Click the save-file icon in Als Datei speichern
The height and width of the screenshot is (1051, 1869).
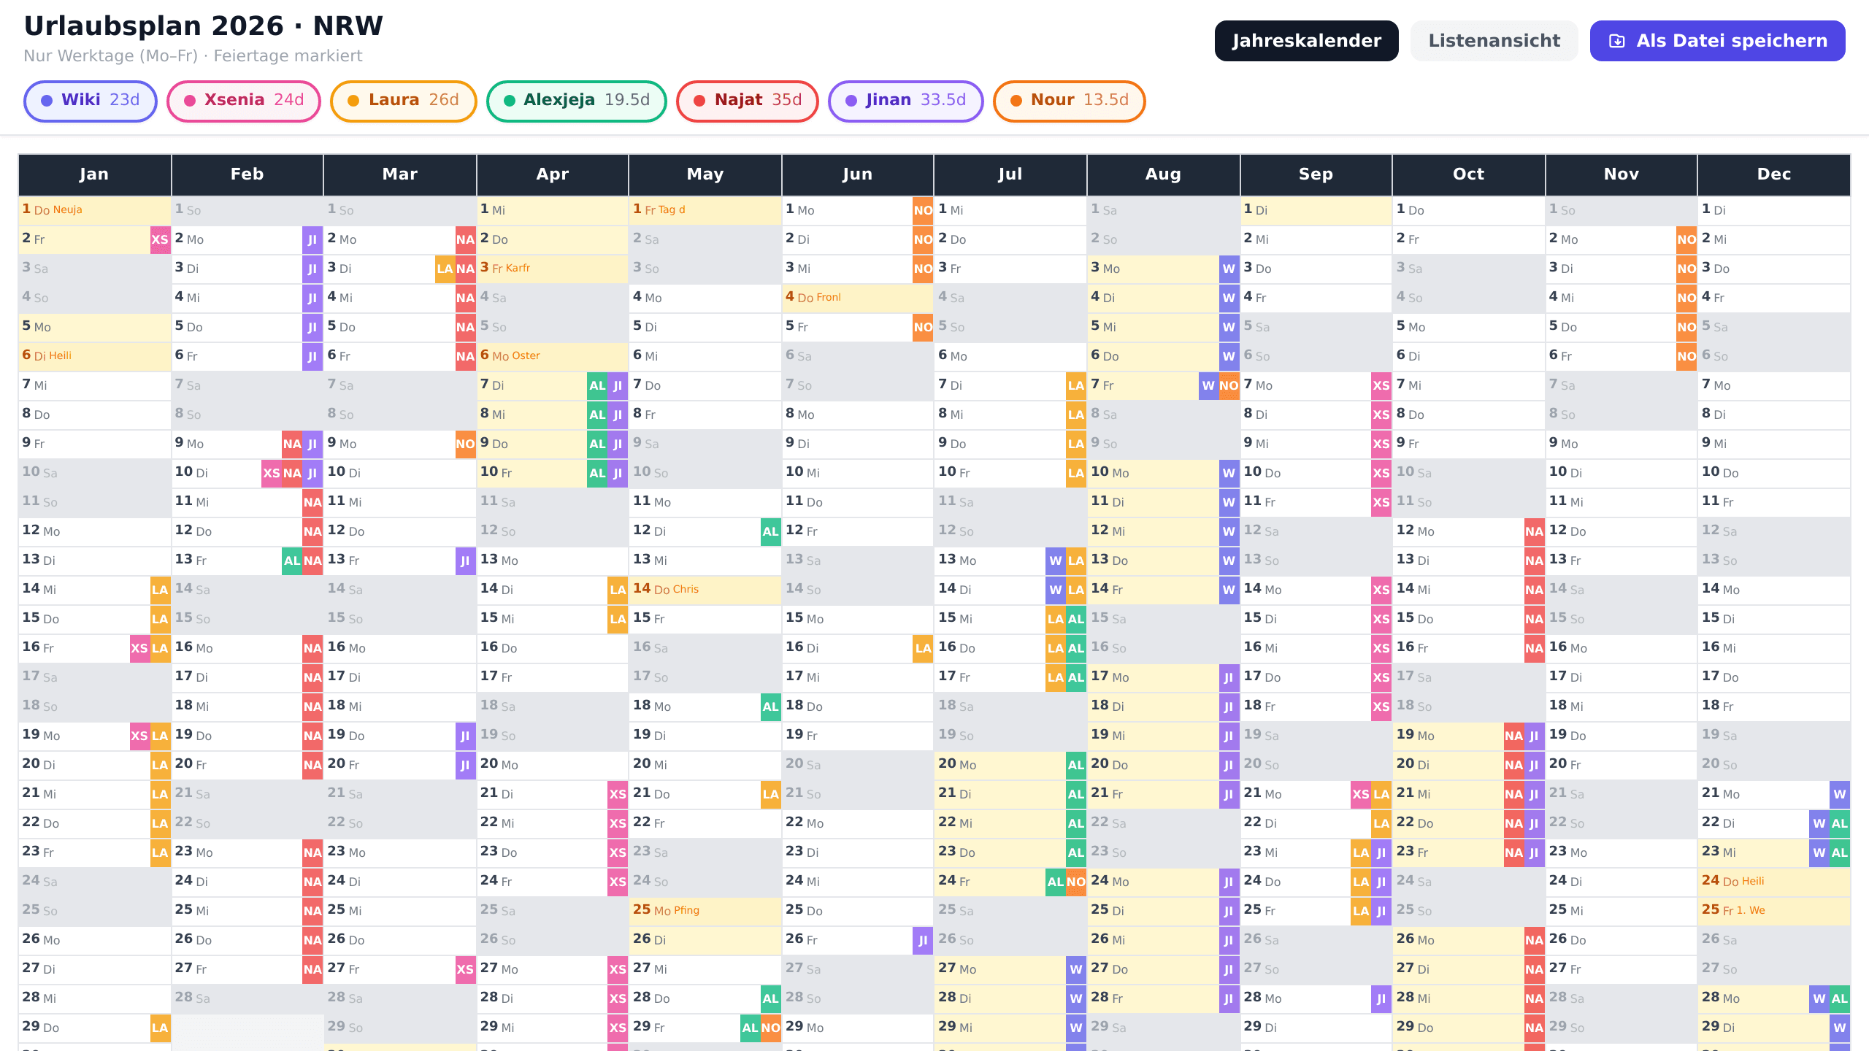click(1617, 41)
